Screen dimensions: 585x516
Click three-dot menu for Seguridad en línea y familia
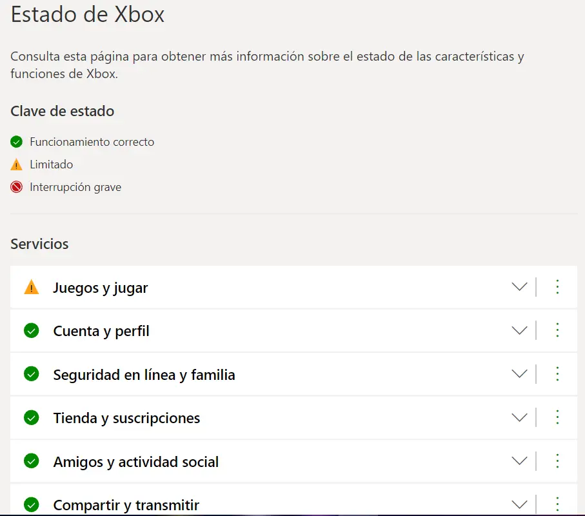[x=557, y=374]
